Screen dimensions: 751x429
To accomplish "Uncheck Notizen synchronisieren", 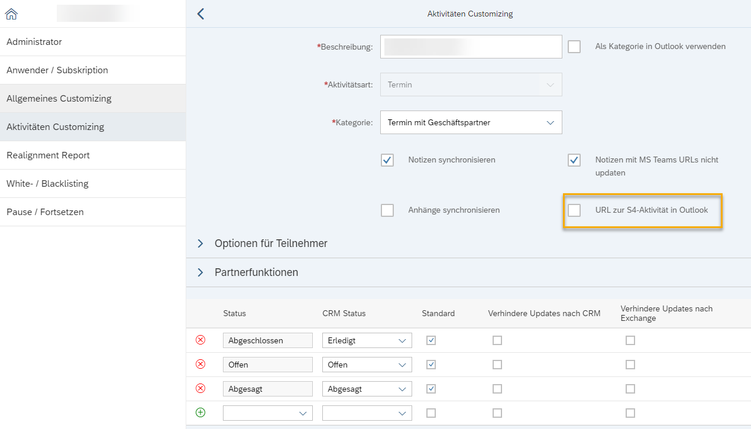I will (x=387, y=160).
